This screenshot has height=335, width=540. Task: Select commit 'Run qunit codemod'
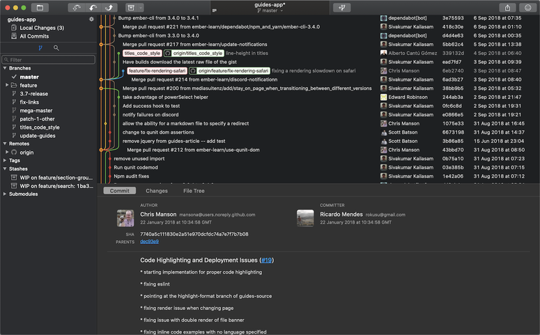click(x=136, y=167)
